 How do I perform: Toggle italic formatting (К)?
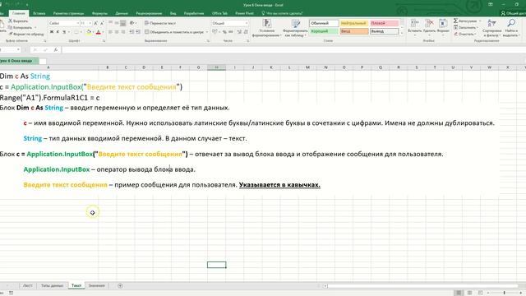tap(58, 32)
